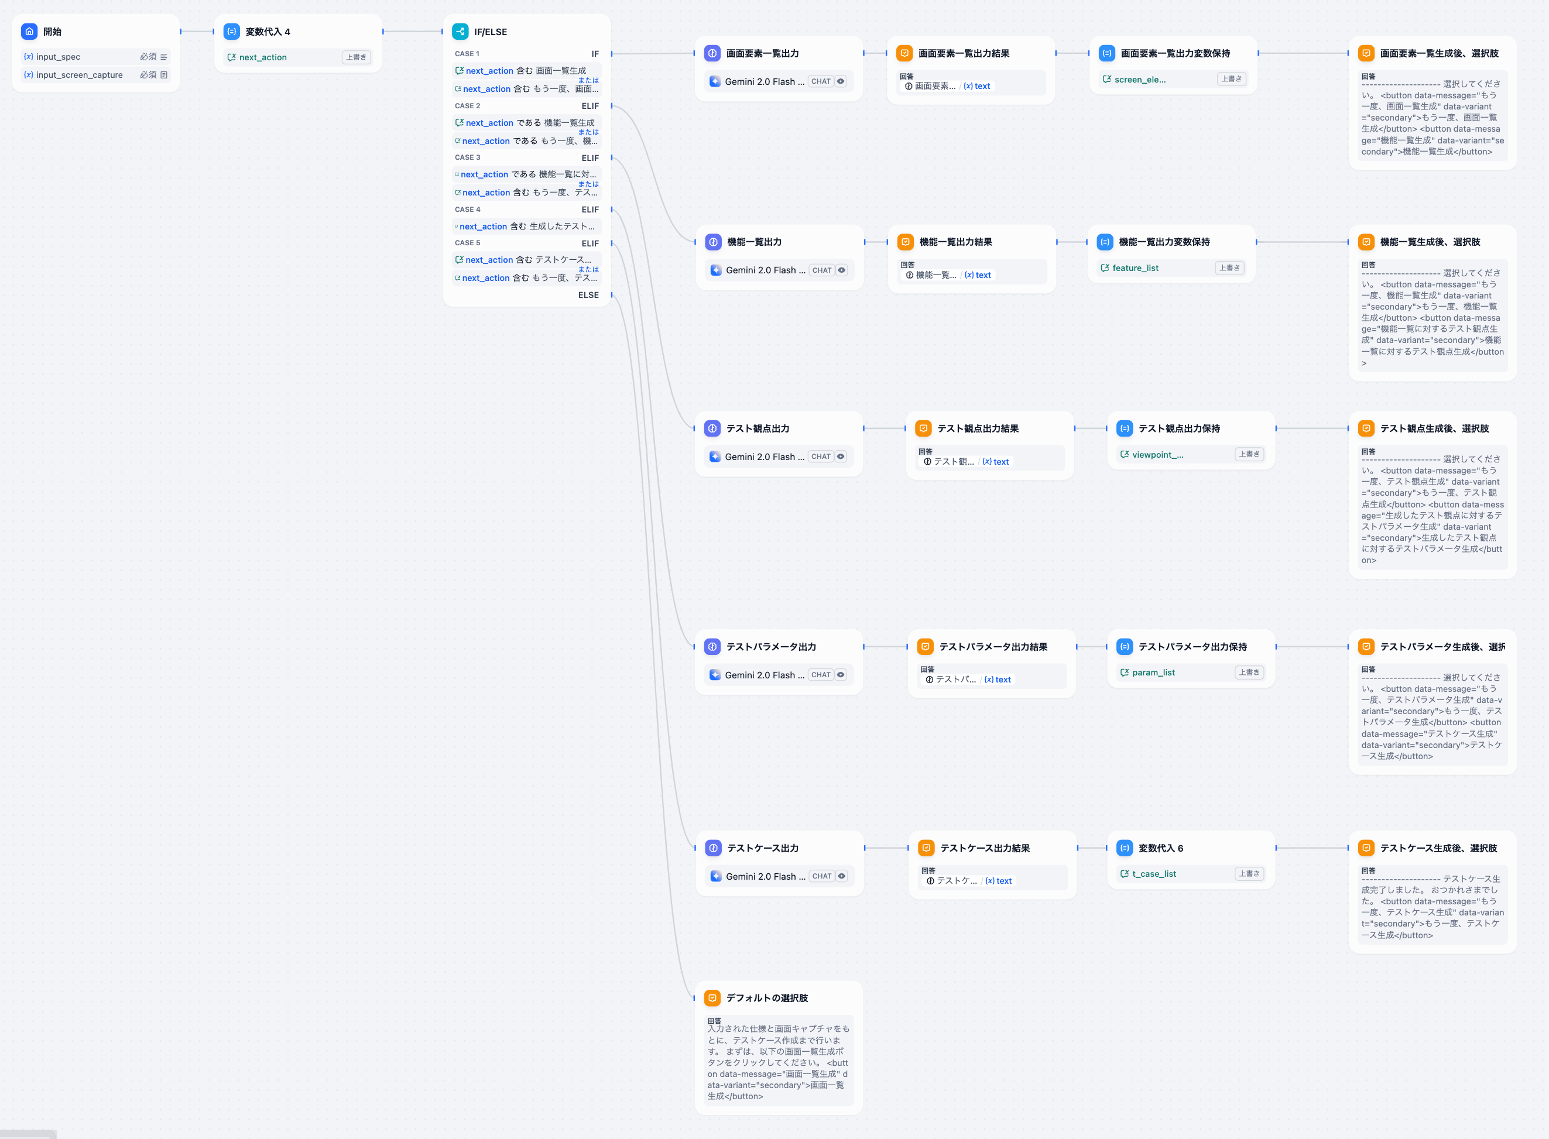Click the デフォルトの選択肢 answer icon

click(x=712, y=998)
